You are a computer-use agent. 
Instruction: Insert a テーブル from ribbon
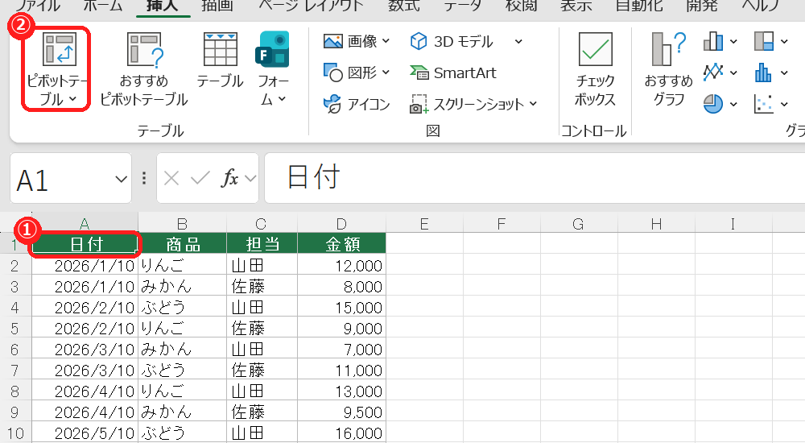(220, 60)
